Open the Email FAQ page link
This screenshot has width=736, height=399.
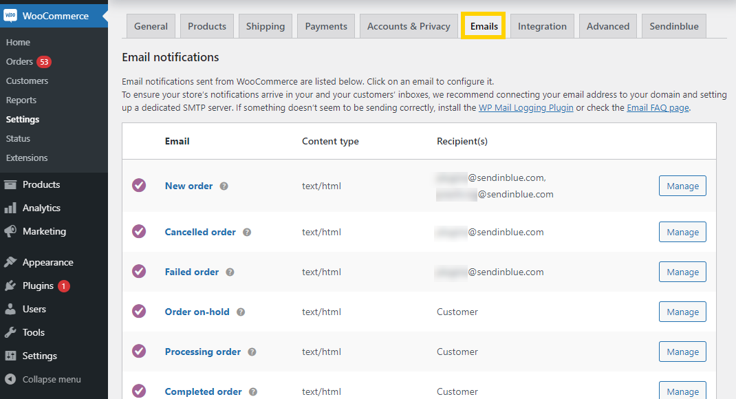click(657, 108)
